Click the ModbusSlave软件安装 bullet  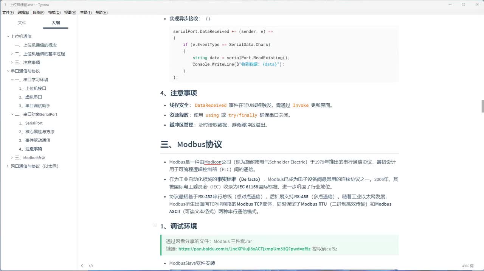point(192,263)
